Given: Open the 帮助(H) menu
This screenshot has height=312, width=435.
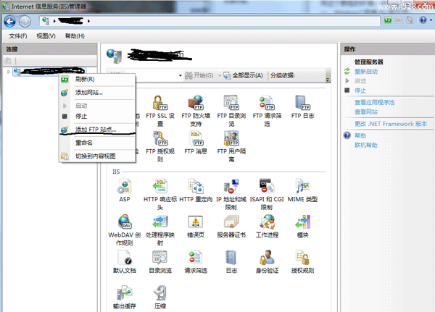Looking at the screenshot, I should click(75, 36).
